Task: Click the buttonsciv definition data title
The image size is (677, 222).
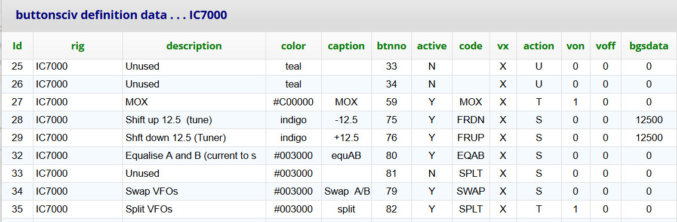Action: click(x=121, y=15)
